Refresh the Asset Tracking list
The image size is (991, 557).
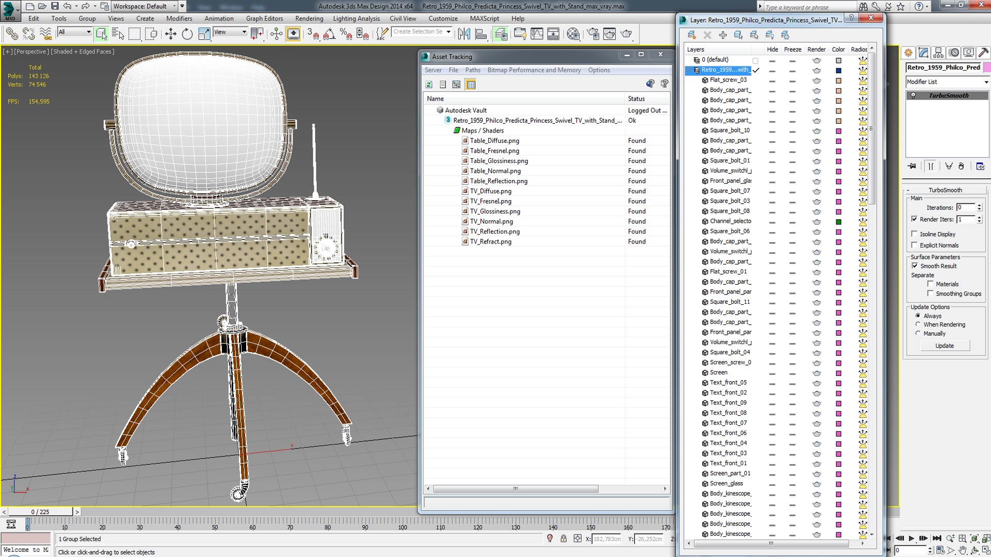[x=429, y=85]
